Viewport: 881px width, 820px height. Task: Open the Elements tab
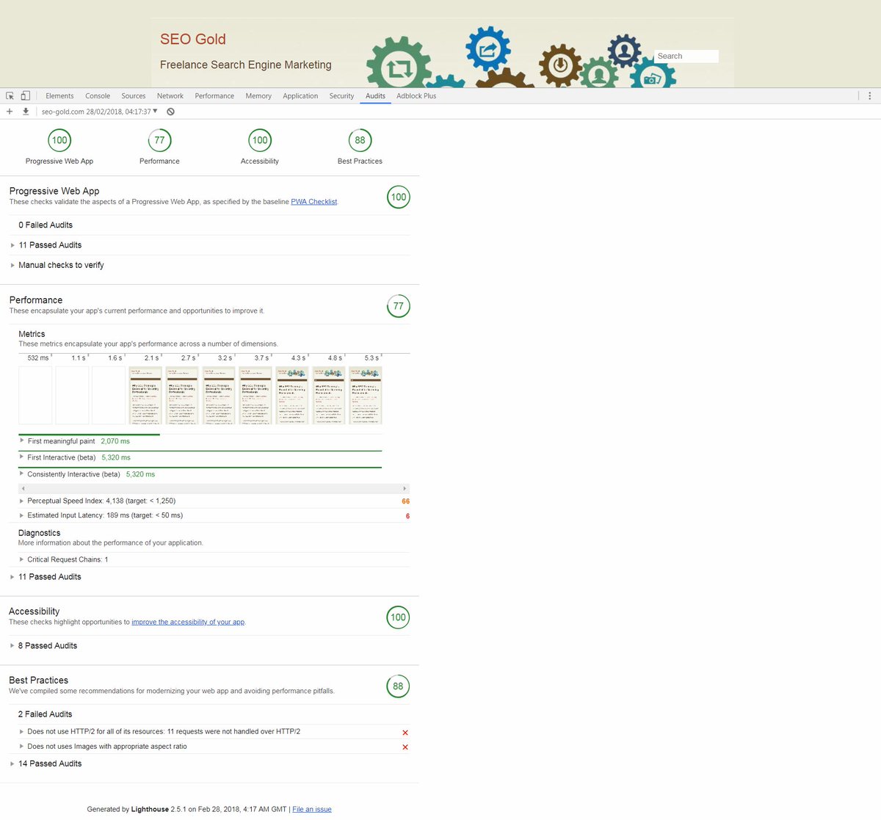point(59,96)
